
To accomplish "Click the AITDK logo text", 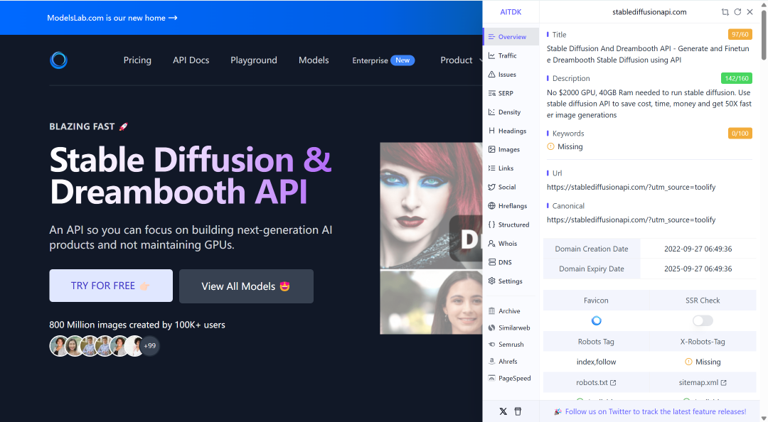I will click(511, 12).
